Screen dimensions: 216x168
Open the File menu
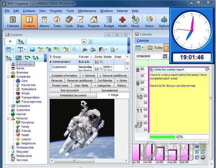click(x=7, y=11)
